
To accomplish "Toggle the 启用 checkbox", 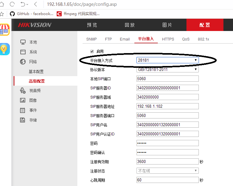I will tap(92, 51).
